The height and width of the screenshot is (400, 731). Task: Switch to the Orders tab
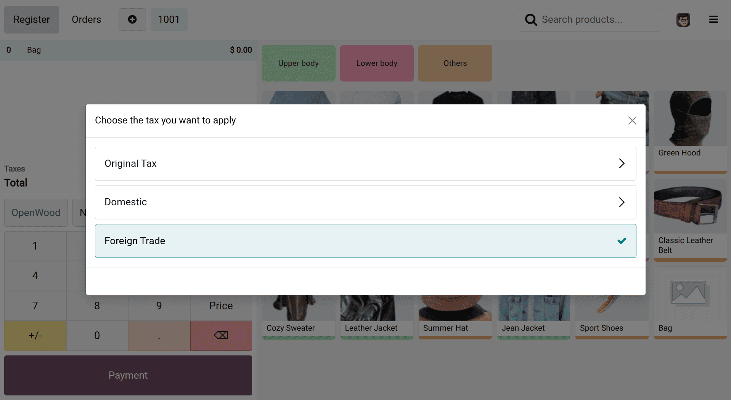[87, 19]
